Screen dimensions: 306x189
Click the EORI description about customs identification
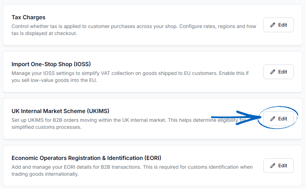[132, 170]
